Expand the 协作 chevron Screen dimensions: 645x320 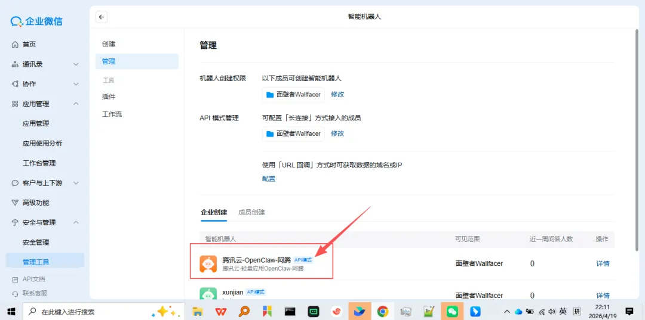tap(76, 84)
